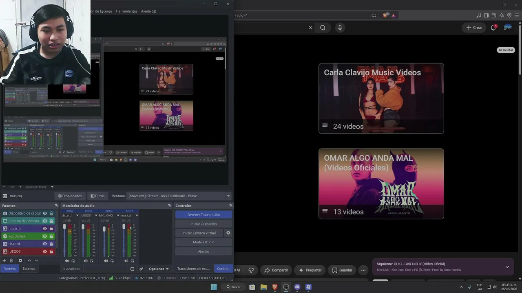The height and width of the screenshot is (293, 522).
Task: Open advanced audio properties gears icon
Action: [x=141, y=269]
